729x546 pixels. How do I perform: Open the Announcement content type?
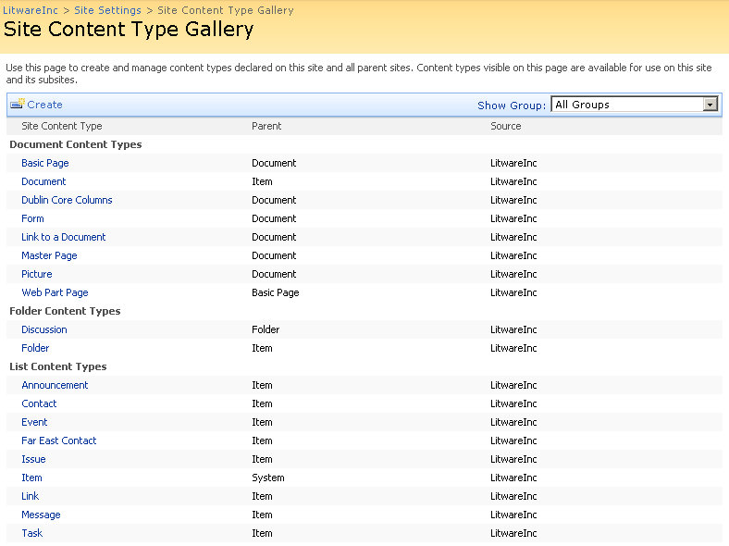(x=55, y=385)
